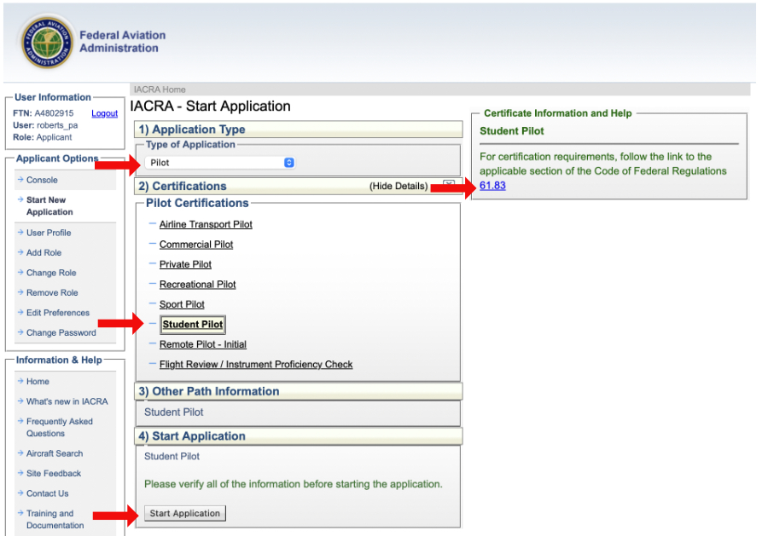
Task: Select Sport Pilot certification
Action: coord(182,304)
